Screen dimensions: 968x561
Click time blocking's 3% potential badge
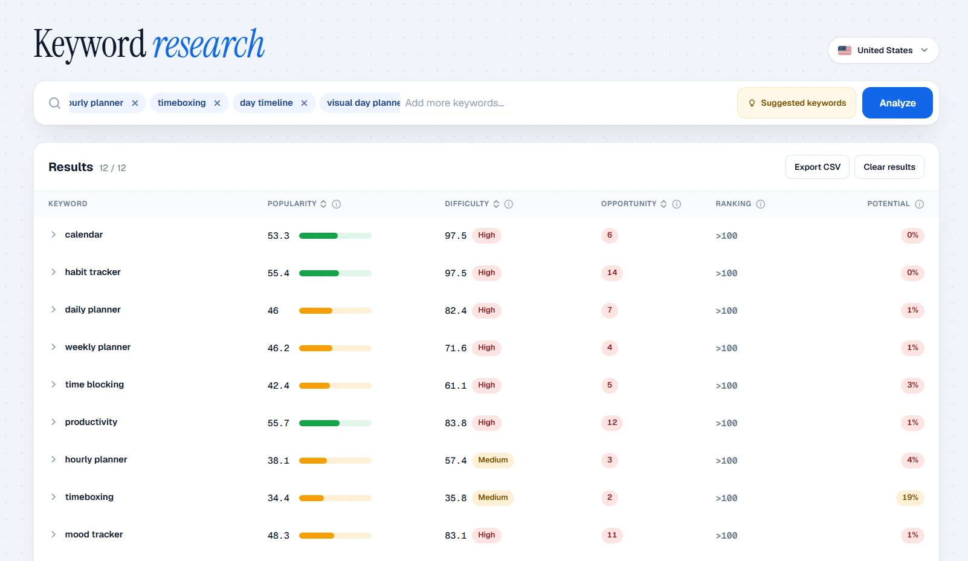pyautogui.click(x=912, y=385)
